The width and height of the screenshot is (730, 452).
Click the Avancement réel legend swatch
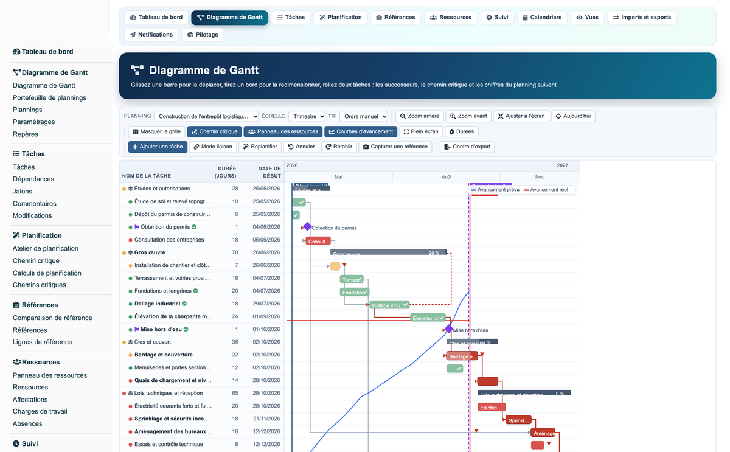pos(526,190)
